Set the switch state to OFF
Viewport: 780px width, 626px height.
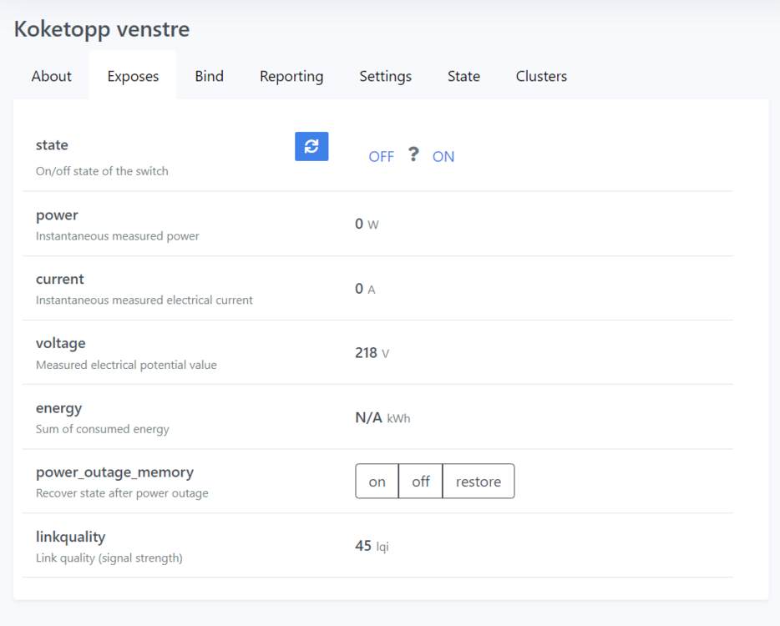(x=381, y=157)
